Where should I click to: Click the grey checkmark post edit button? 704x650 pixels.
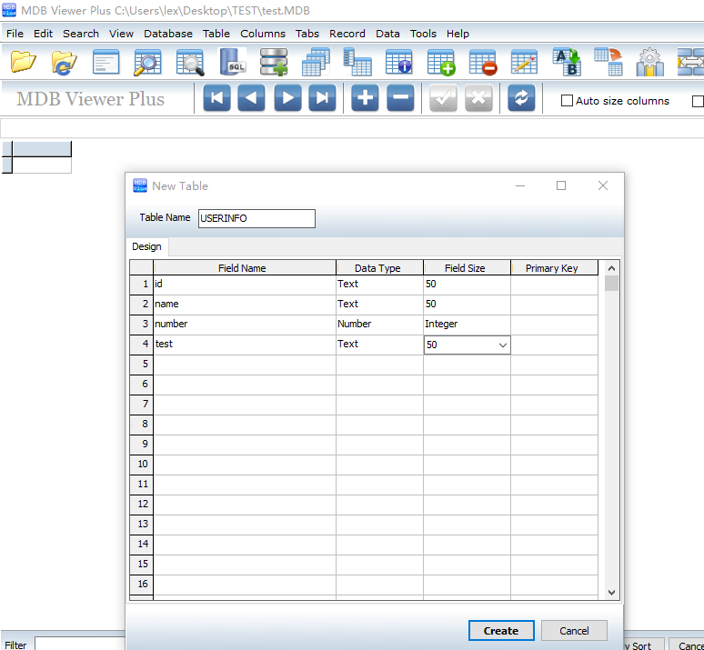pyautogui.click(x=443, y=97)
